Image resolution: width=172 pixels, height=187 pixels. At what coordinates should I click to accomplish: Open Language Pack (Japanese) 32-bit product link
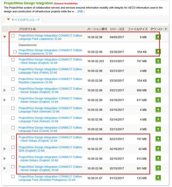pyautogui.click(x=50, y=37)
